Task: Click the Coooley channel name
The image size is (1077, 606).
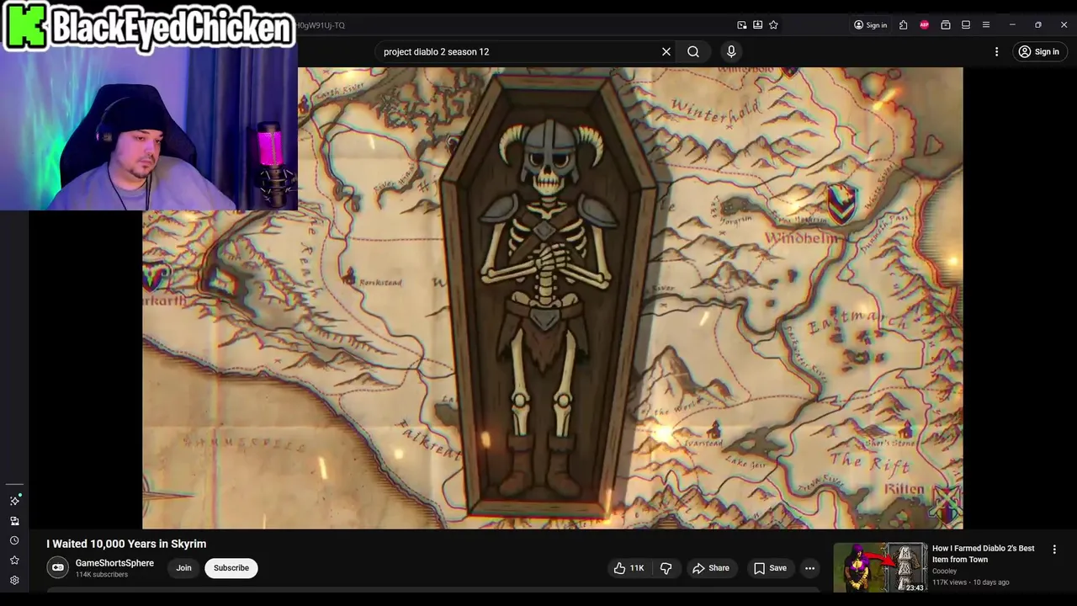Action: [x=944, y=571]
